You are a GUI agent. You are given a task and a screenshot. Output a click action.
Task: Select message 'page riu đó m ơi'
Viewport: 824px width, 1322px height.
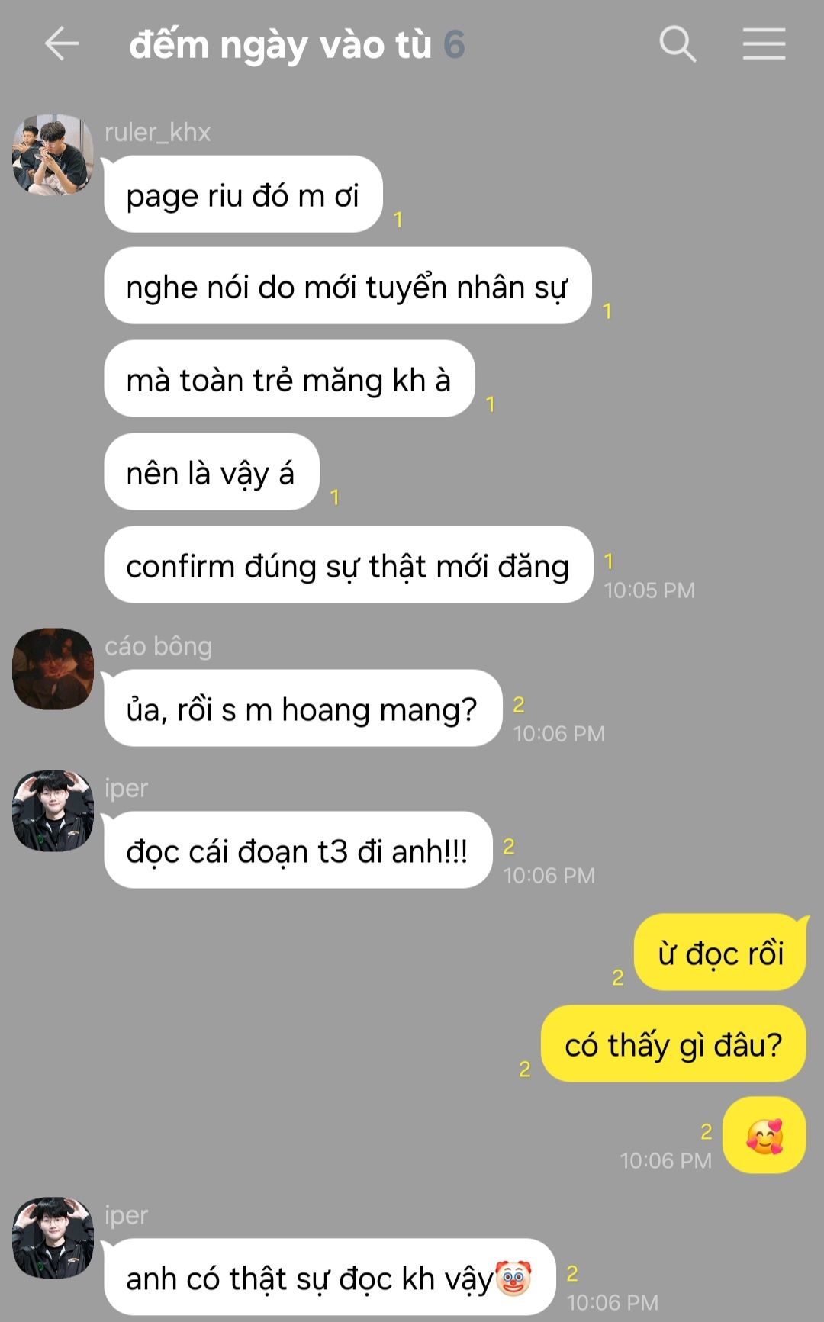243,195
